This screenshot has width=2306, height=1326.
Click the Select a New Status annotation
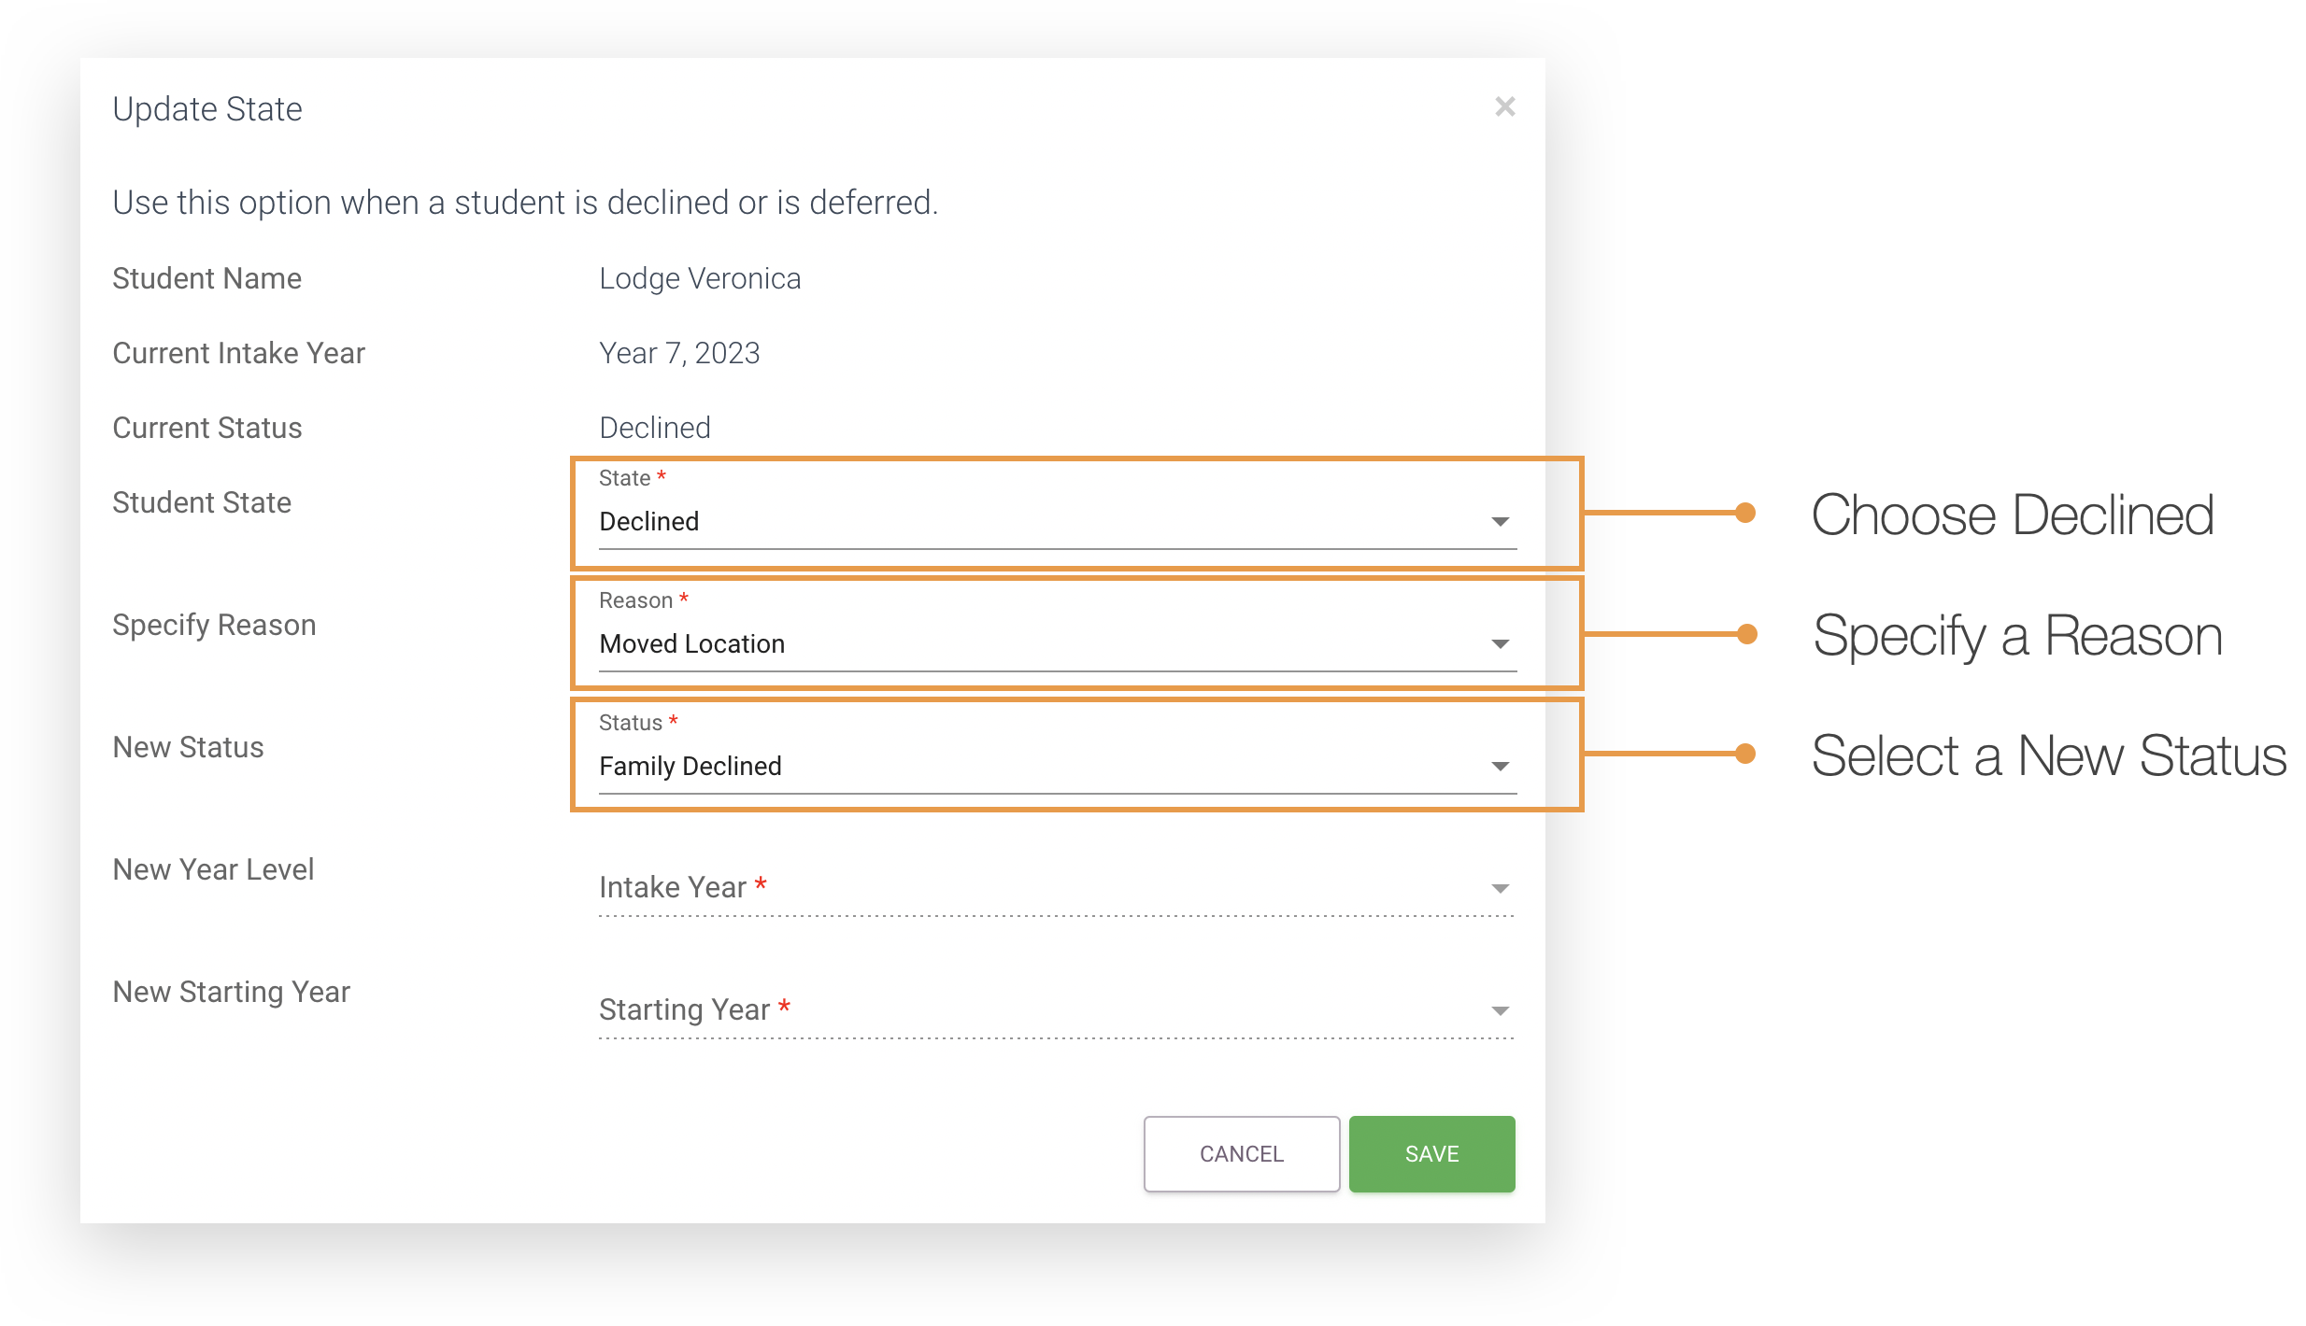tap(2049, 755)
